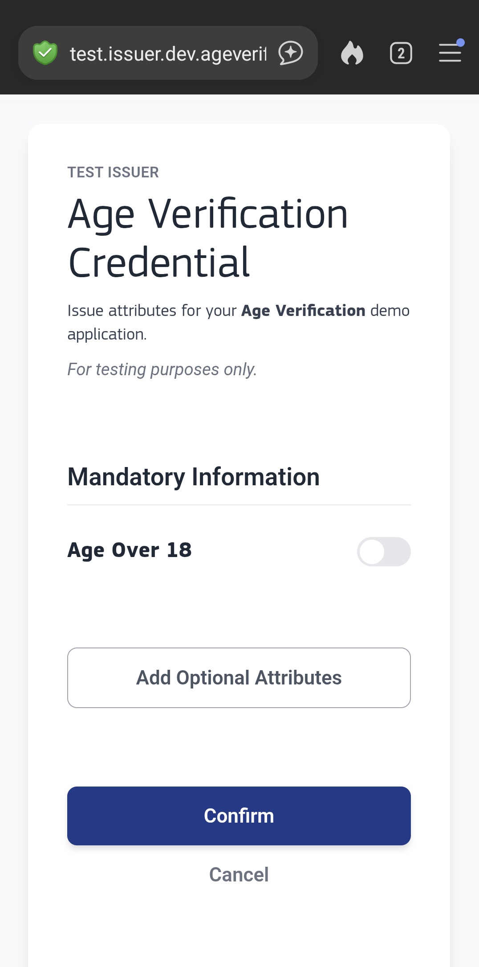Expand Add Optional Attributes
479x967 pixels.
click(239, 677)
